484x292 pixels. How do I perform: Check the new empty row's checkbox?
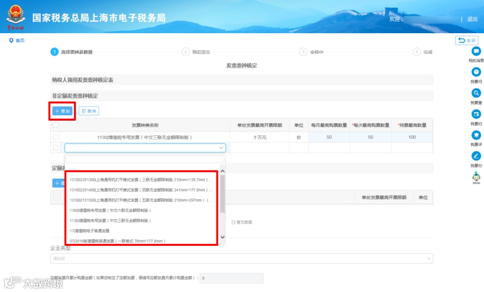click(x=56, y=148)
